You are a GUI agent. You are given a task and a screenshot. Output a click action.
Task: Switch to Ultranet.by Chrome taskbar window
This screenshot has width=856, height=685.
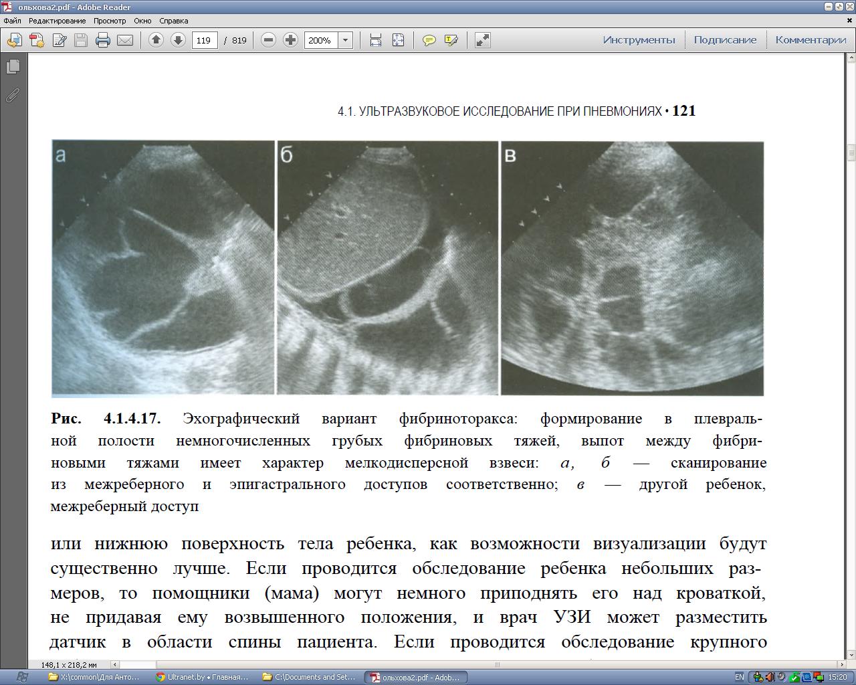(203, 677)
